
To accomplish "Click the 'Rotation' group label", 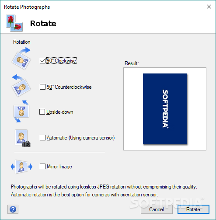I will pos(22,42).
